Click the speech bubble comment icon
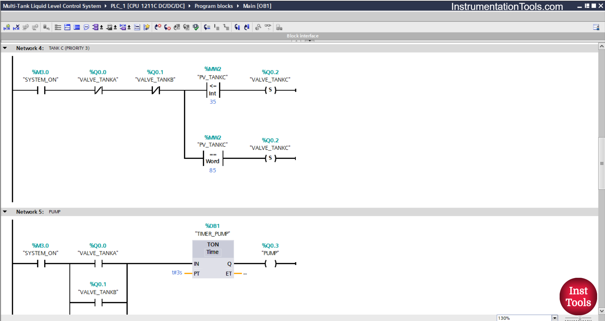 coord(86,27)
